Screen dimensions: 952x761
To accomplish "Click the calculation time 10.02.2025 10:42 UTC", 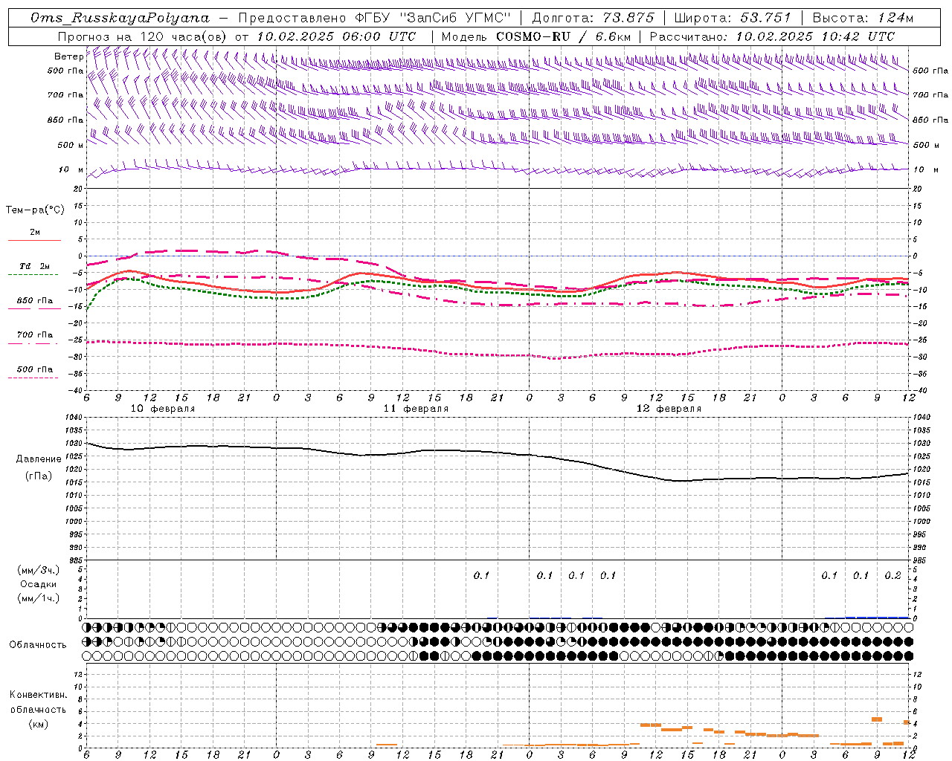I will (815, 36).
